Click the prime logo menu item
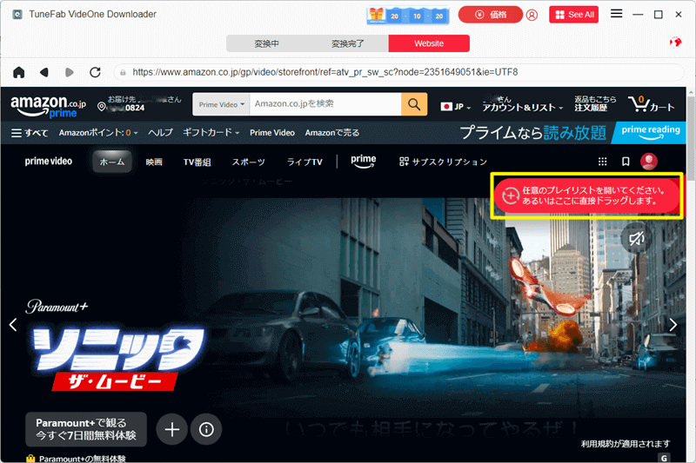696x463 pixels. tap(364, 162)
